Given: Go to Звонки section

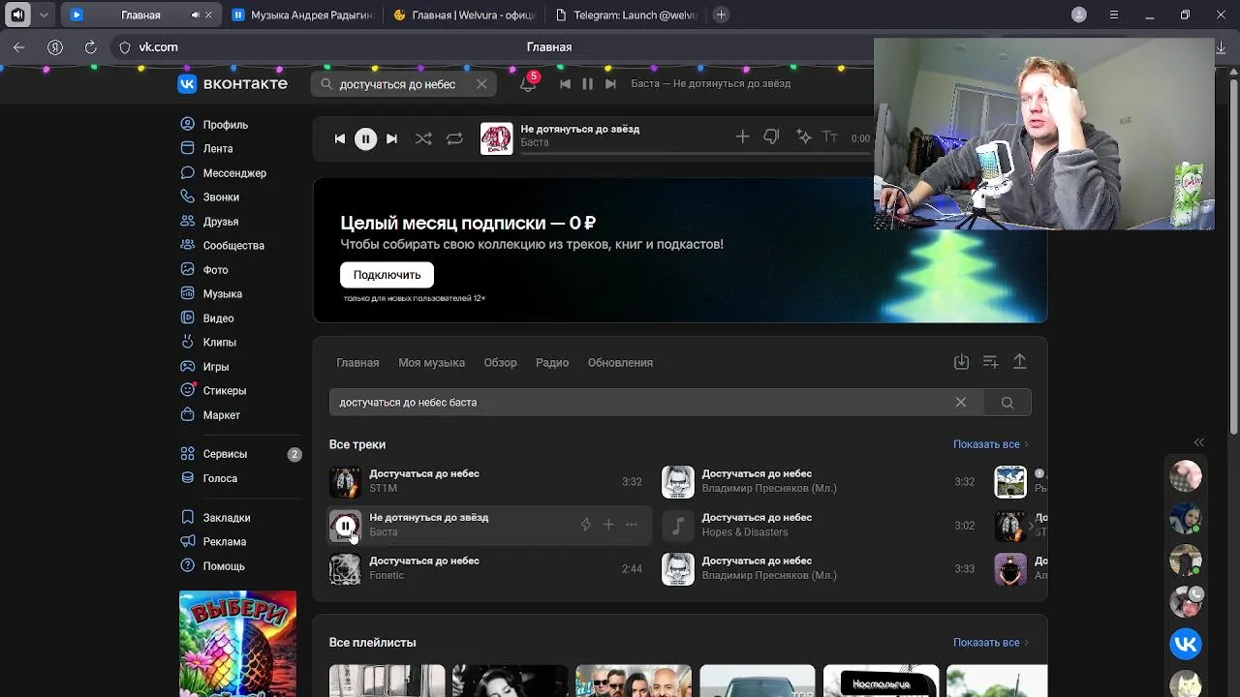Looking at the screenshot, I should click(x=209, y=197).
